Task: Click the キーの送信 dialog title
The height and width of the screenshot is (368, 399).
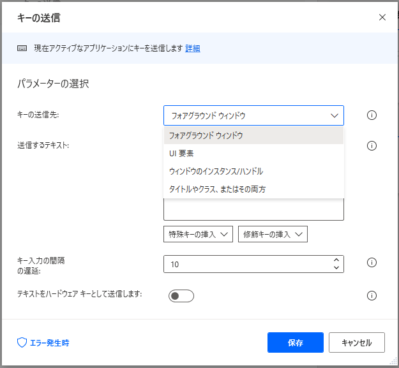Action: point(39,18)
